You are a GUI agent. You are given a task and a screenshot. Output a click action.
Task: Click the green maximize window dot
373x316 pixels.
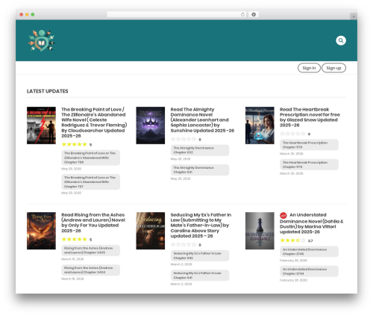[33, 14]
